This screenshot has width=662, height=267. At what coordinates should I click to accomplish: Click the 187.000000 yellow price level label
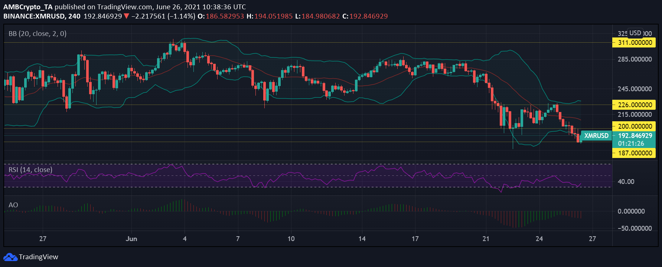634,153
